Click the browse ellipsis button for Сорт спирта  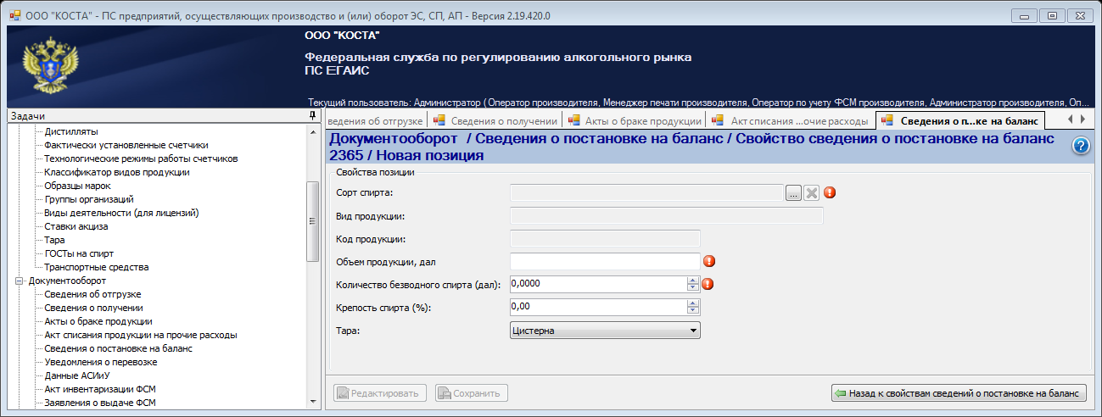click(793, 192)
